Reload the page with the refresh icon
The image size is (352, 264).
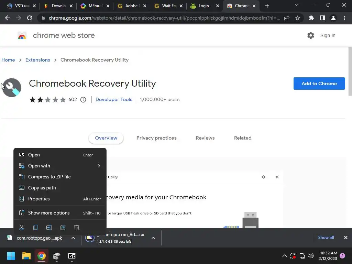(30, 18)
